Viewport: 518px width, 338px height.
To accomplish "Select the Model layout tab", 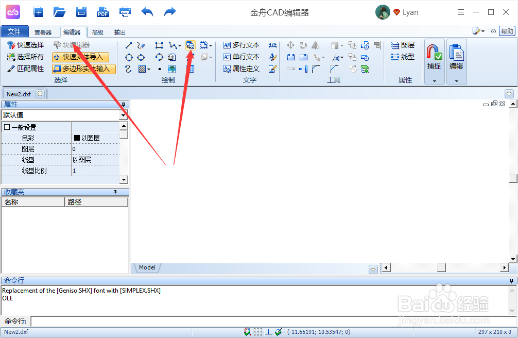I will pyautogui.click(x=147, y=267).
